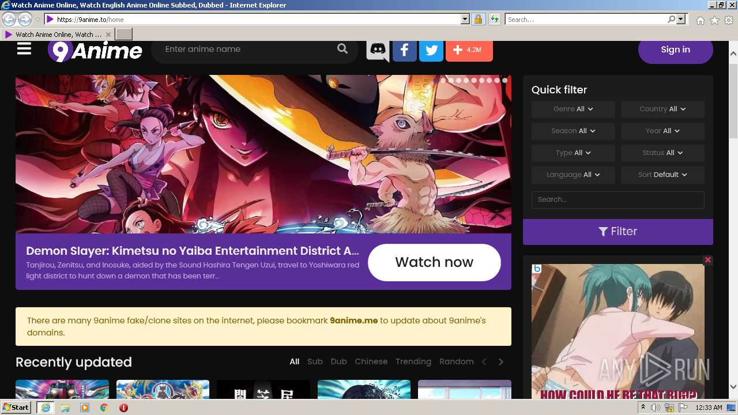
Task: Expand the Language filter dropdown
Action: 573,175
